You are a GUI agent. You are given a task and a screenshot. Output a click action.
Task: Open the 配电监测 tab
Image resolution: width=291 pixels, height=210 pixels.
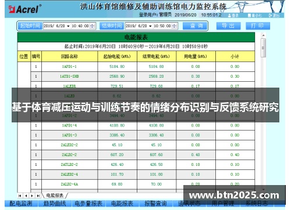21,204
